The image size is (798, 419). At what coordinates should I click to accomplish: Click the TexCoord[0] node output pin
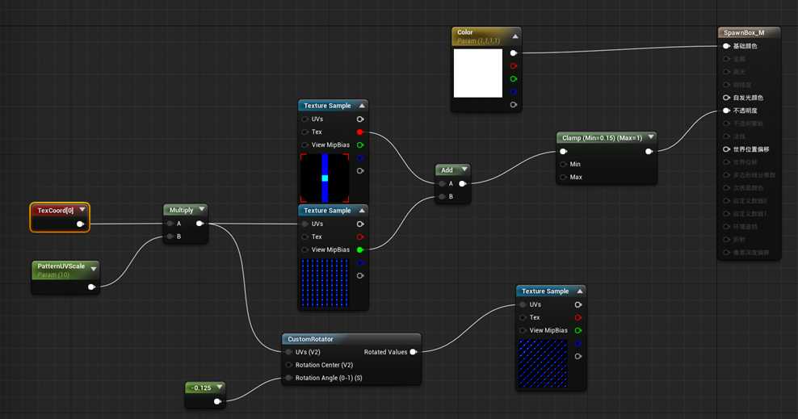tap(80, 224)
